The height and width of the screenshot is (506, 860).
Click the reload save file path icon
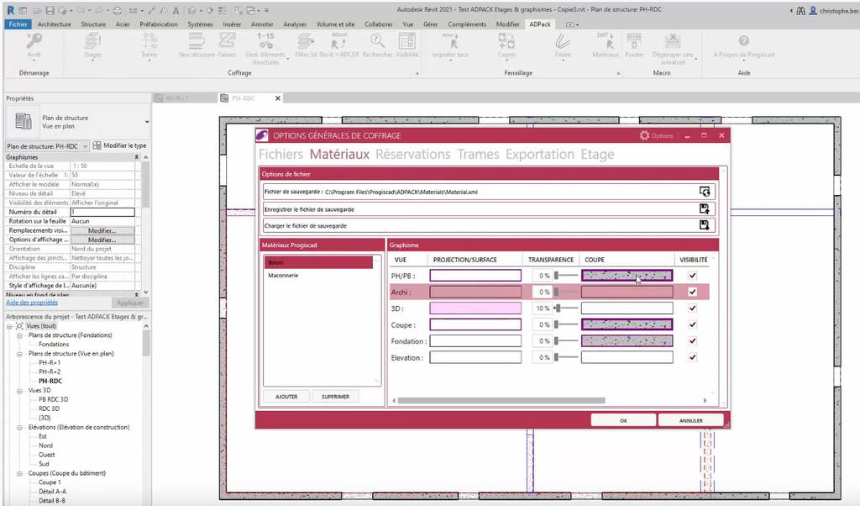[704, 192]
